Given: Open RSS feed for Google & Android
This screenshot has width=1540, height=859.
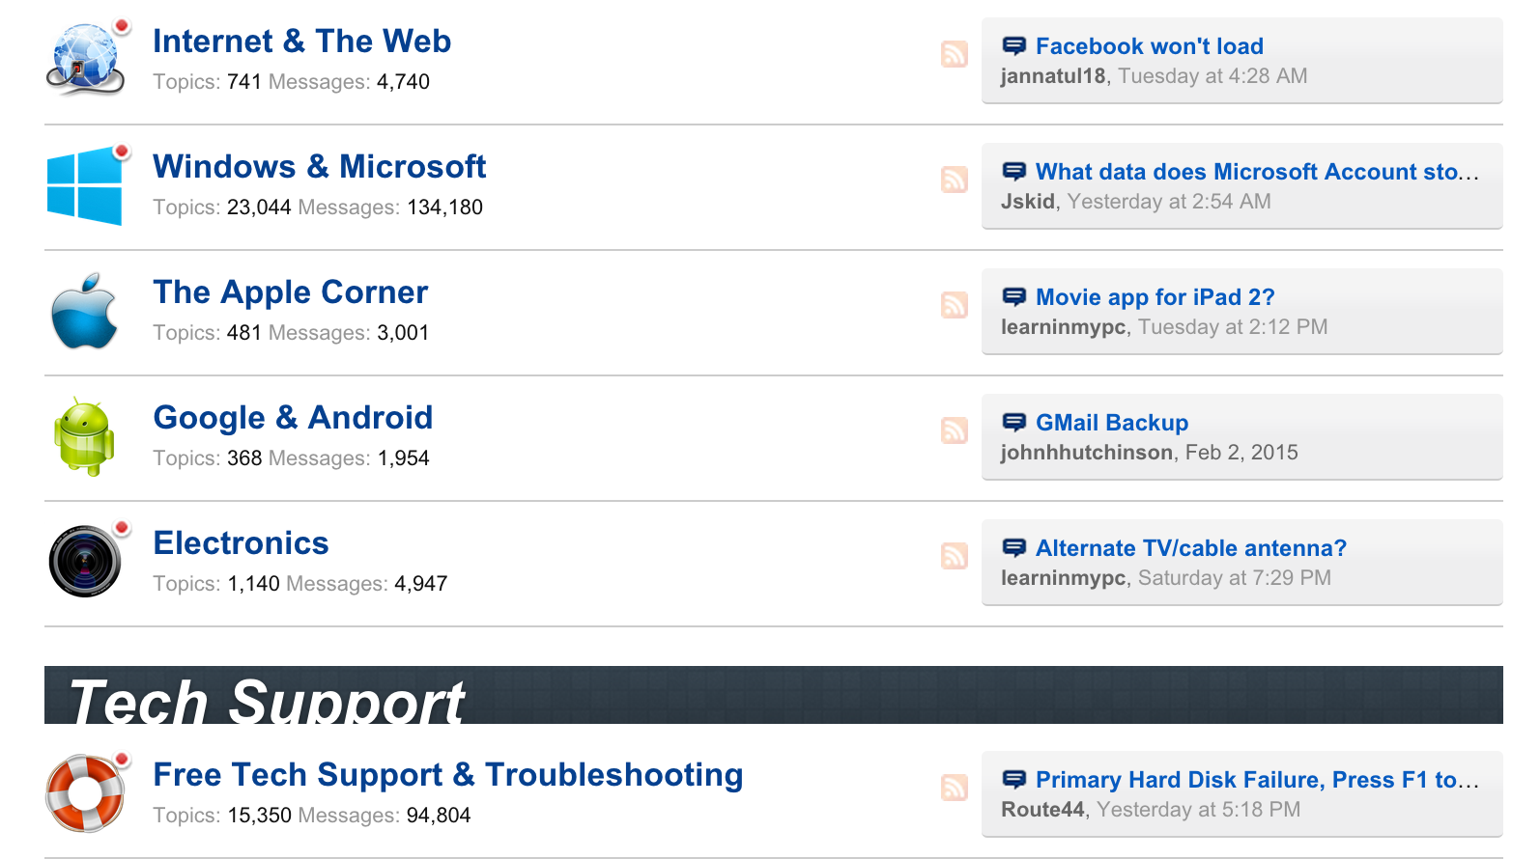Looking at the screenshot, I should click(x=955, y=430).
